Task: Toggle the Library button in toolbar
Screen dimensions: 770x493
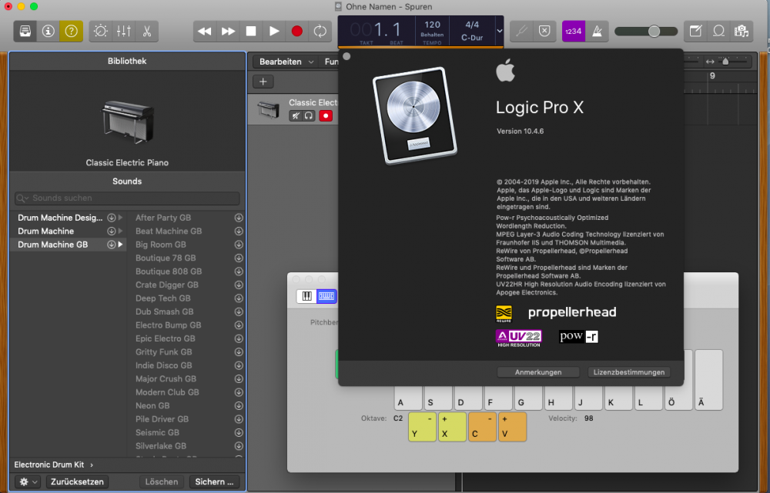Action: pos(25,32)
